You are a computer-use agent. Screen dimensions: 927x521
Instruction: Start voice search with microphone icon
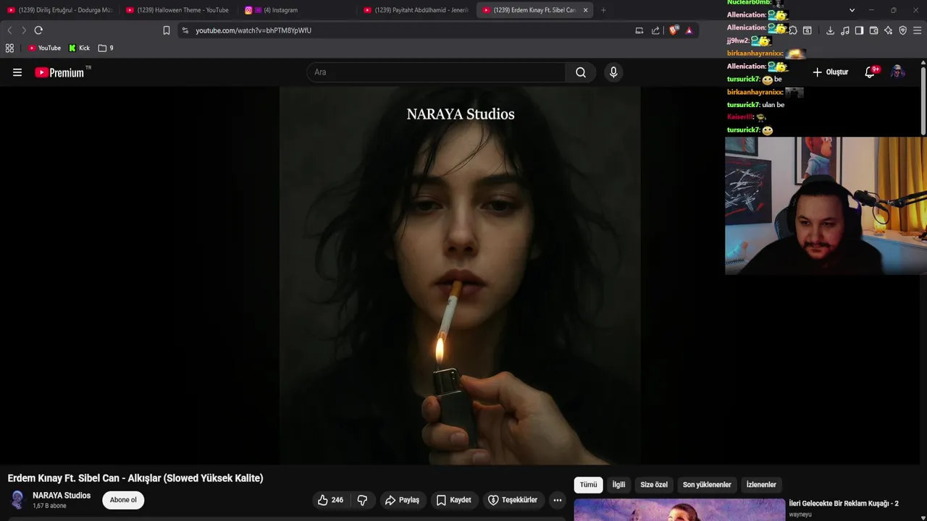(x=613, y=72)
